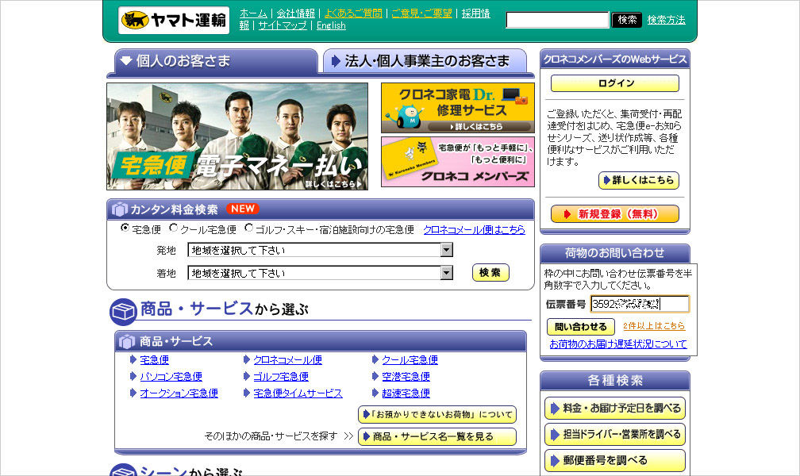800x476 pixels.
Task: Open the 検索方法 help link
Action: [667, 20]
